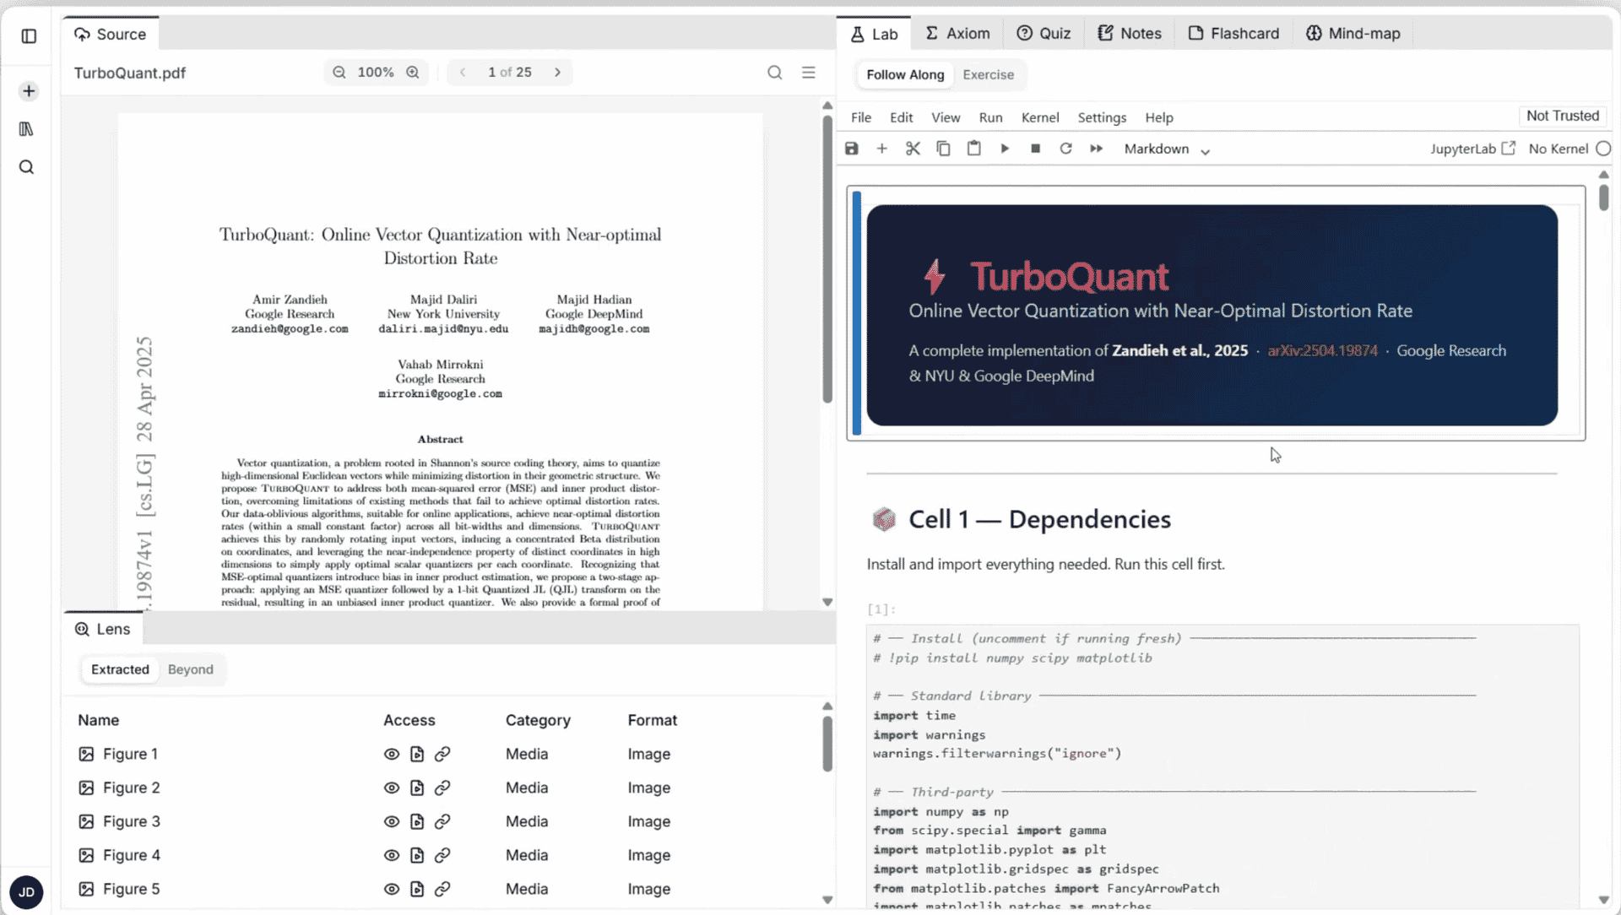Go to previous PDF page
This screenshot has height=915, width=1621.
[x=463, y=73]
